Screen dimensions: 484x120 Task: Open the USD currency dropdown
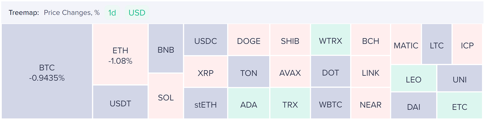(x=137, y=13)
